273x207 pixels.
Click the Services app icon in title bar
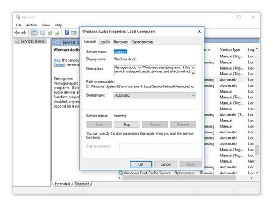pyautogui.click(x=18, y=17)
